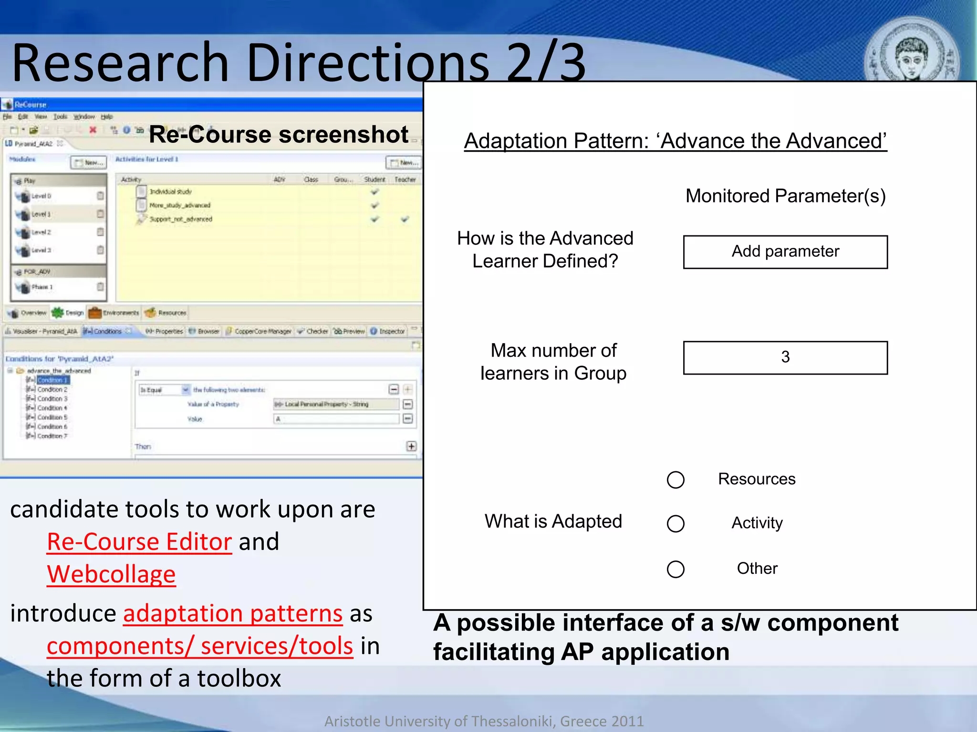The image size is (977, 732).
Task: Select Condition 4 in conditions tree
Action: [x=47, y=408]
